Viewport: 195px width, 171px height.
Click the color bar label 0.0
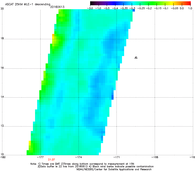pos(182,8)
